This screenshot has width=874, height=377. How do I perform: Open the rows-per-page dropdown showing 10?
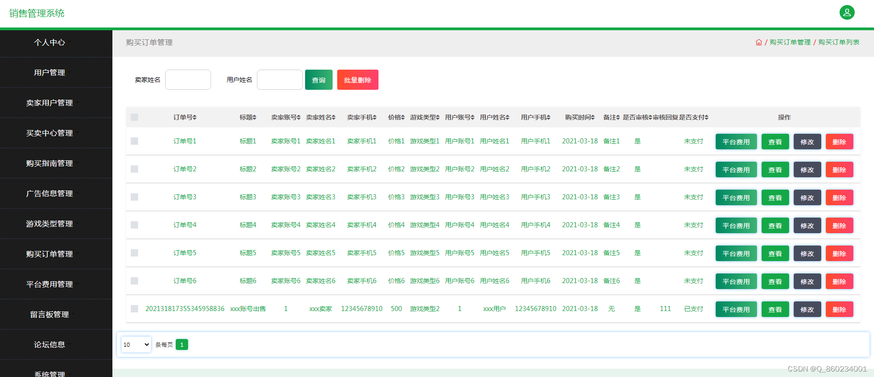(136, 344)
